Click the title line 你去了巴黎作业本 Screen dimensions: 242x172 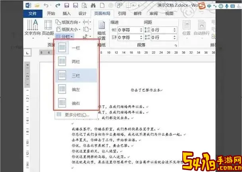146,90
